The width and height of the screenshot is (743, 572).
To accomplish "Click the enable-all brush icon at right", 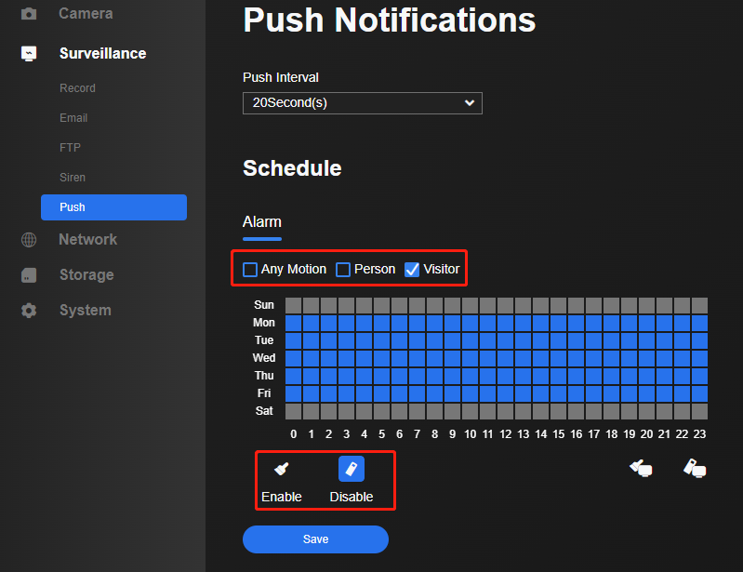I will click(641, 468).
